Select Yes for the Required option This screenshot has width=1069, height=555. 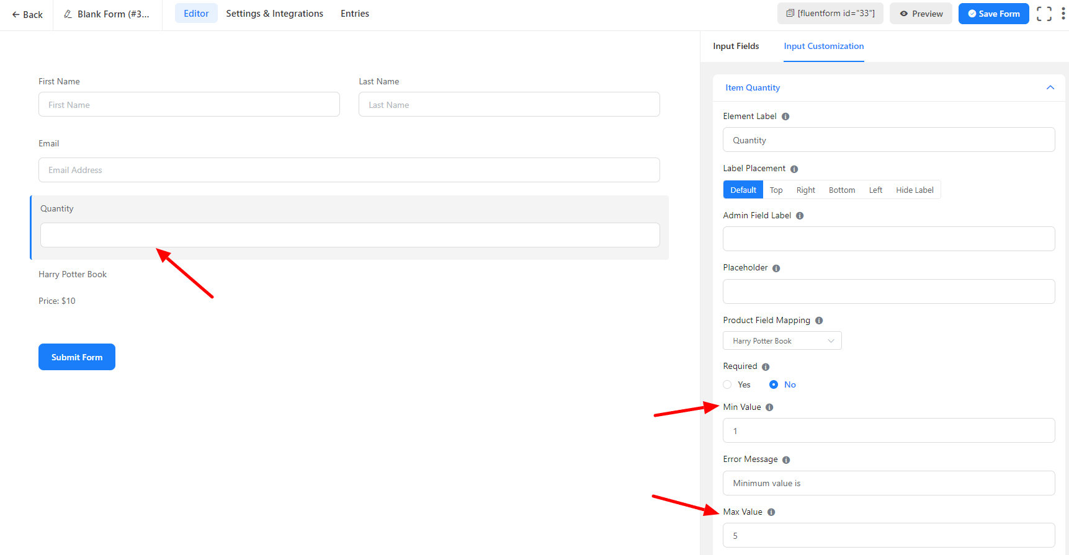pos(728,384)
